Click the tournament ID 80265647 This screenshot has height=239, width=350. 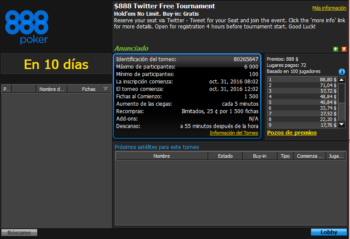246,59
